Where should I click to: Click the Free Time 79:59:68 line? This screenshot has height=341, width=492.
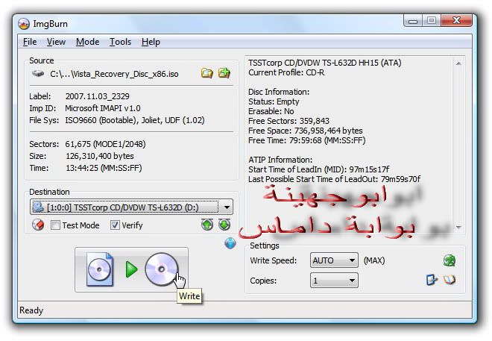pos(307,140)
